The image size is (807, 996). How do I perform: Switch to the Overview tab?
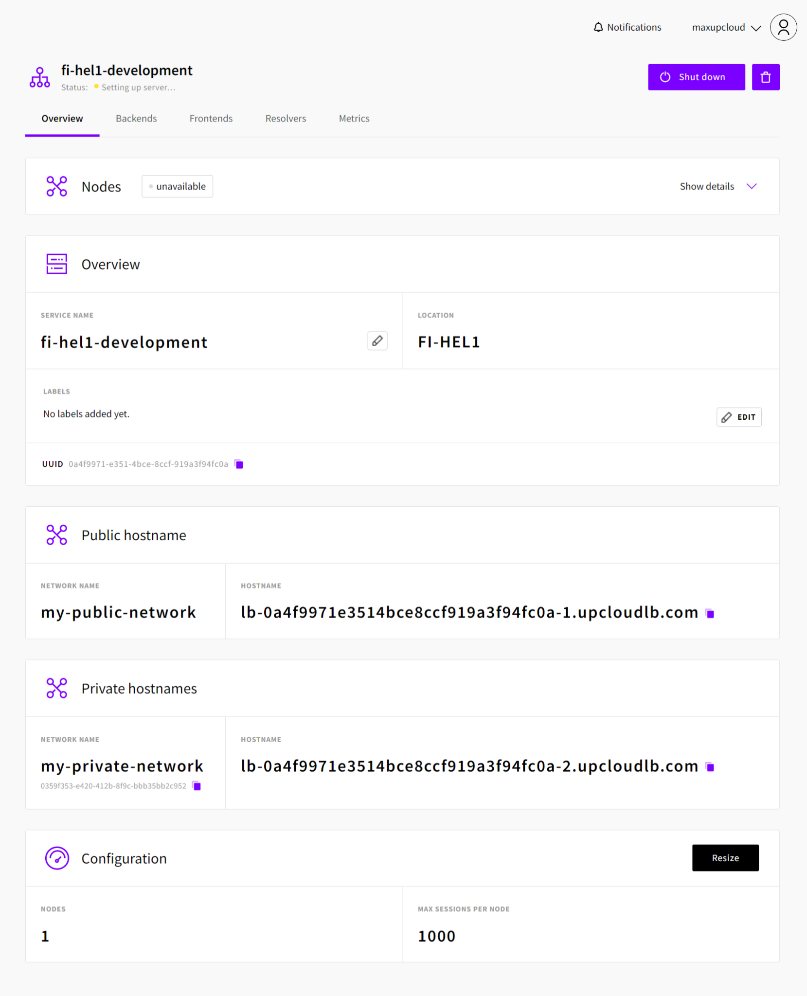62,119
